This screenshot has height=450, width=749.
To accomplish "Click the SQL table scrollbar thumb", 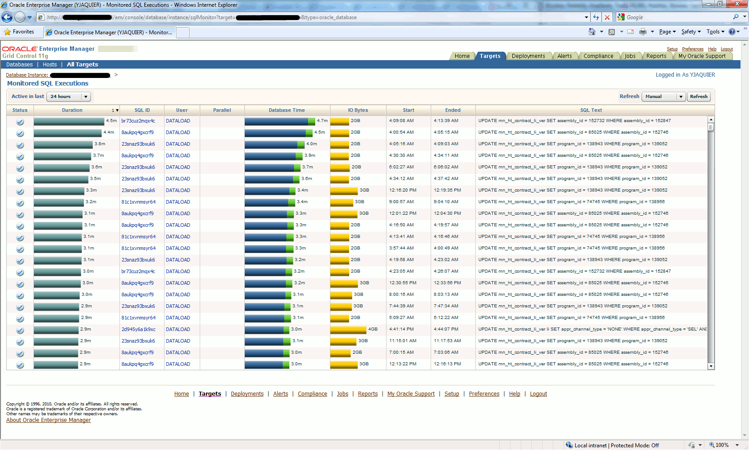I will tap(711, 127).
